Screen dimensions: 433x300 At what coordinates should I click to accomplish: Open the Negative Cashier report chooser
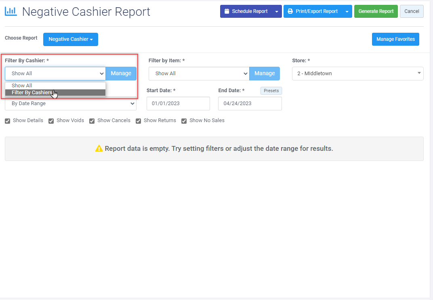point(70,39)
